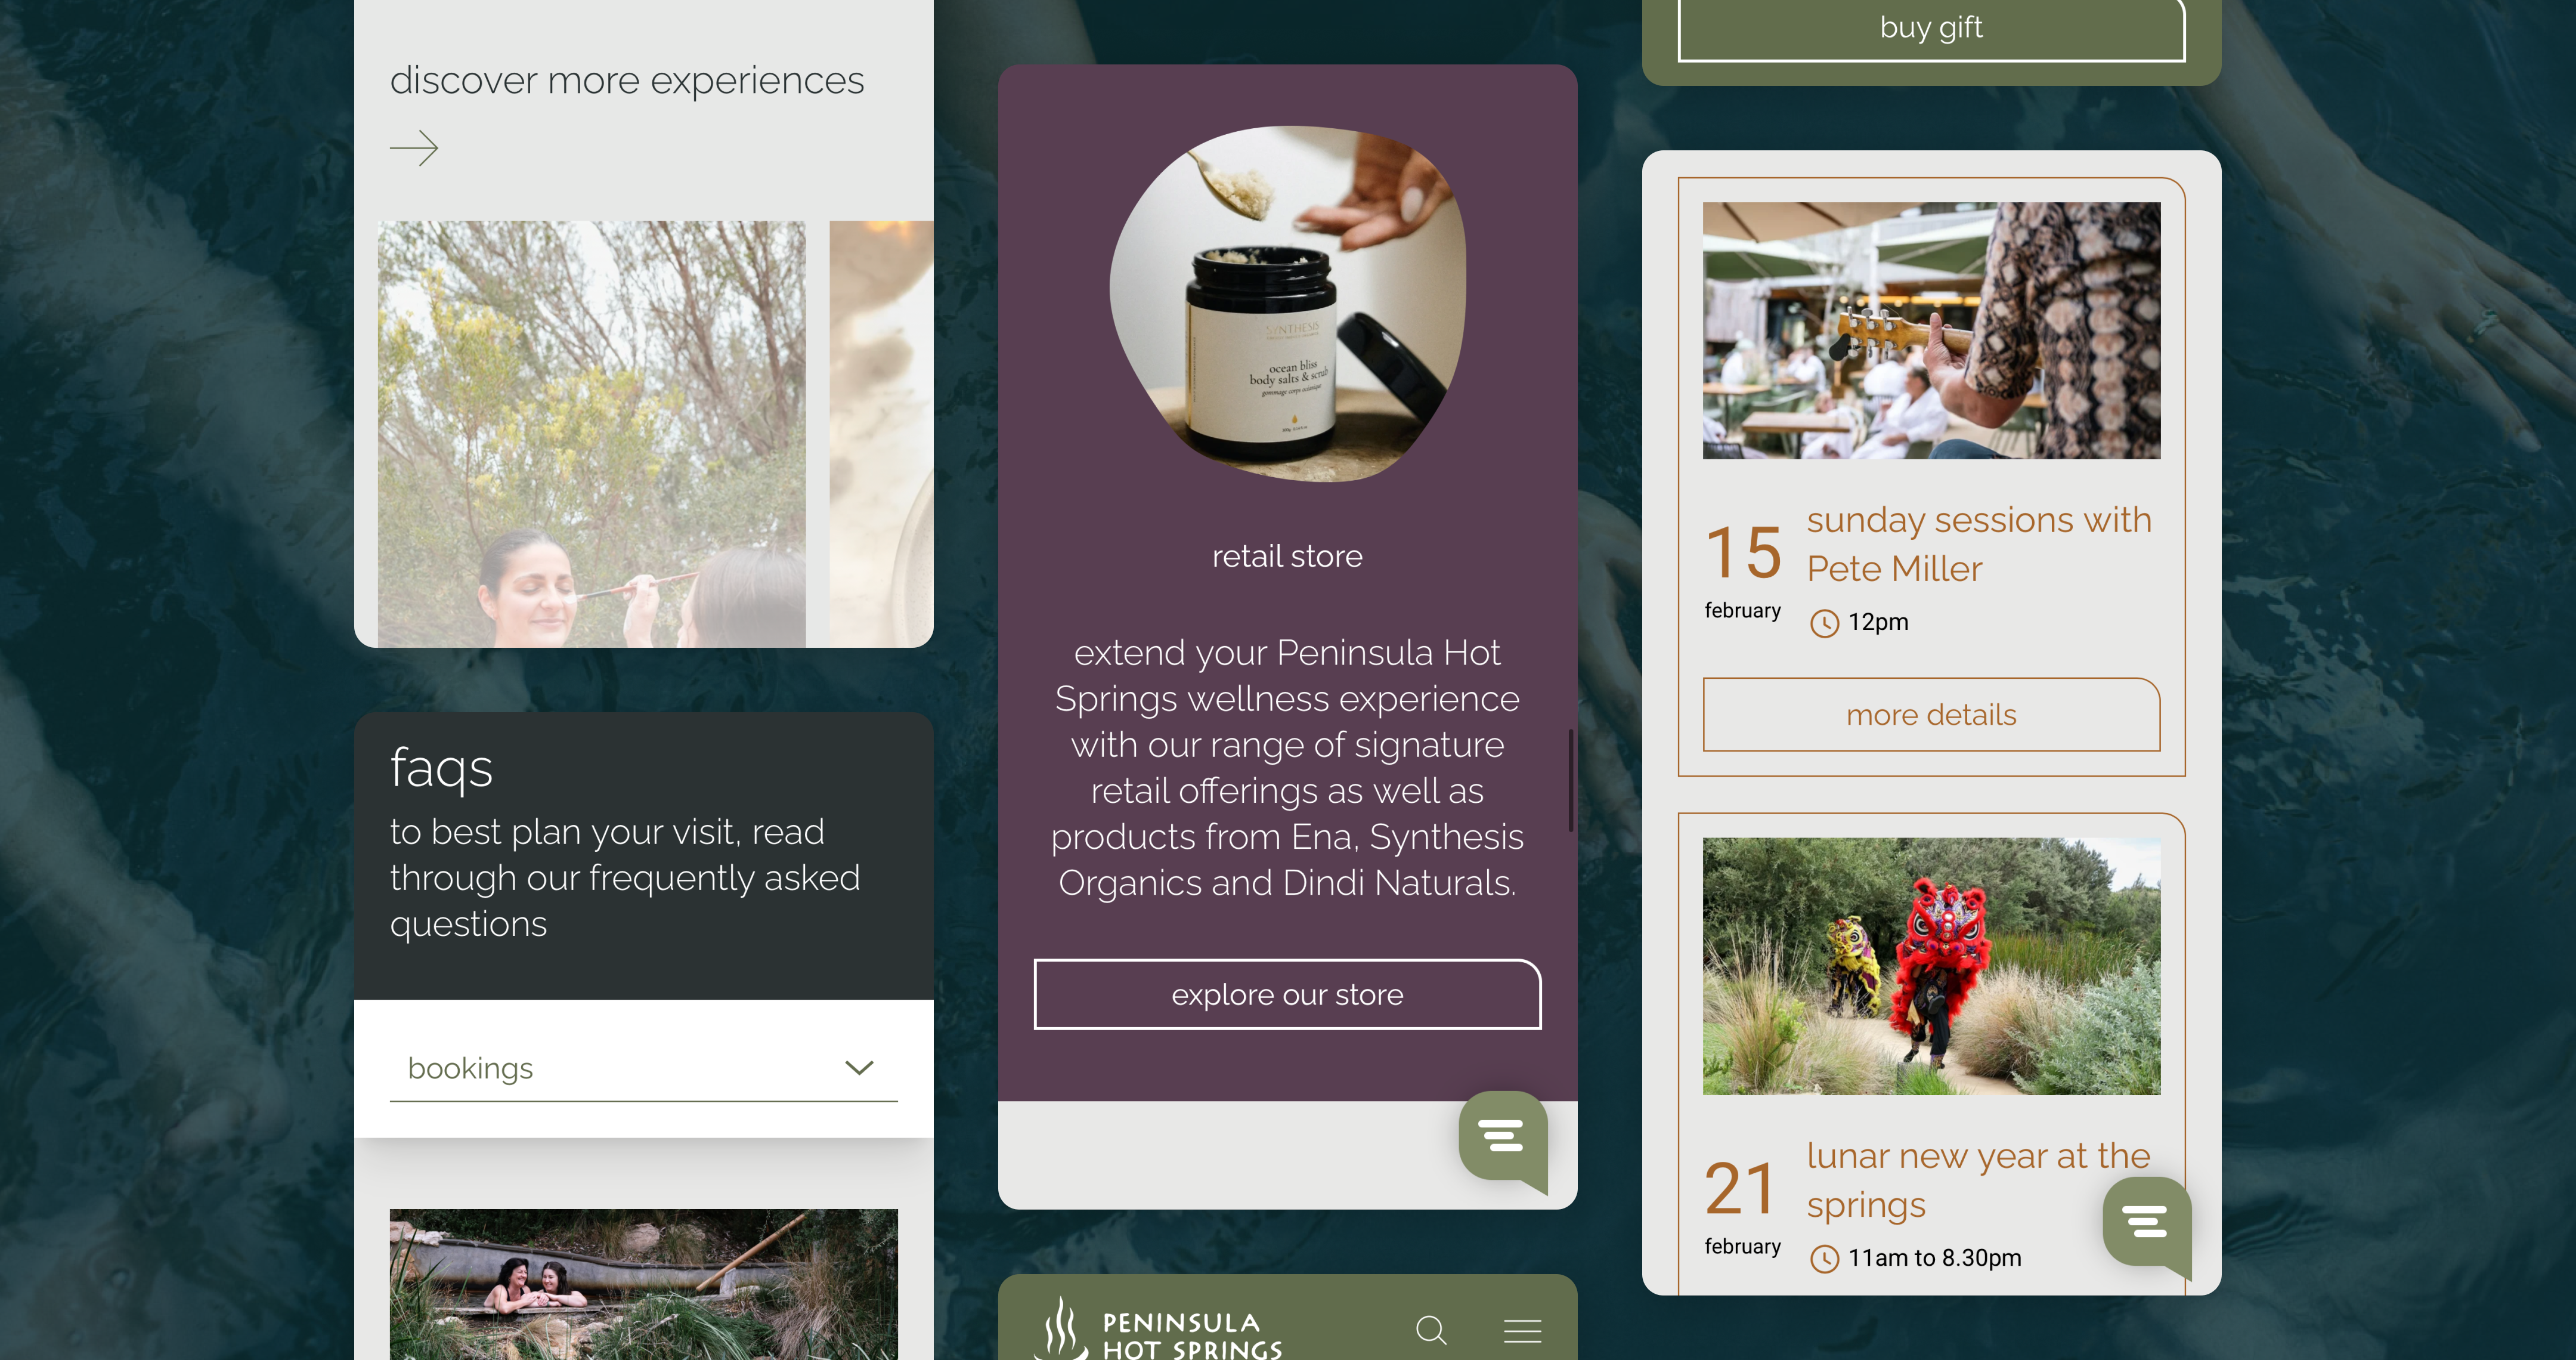Viewport: 2576px width, 1360px height.
Task: Open sunday sessions with Pete Miller link
Action: click(x=1979, y=544)
